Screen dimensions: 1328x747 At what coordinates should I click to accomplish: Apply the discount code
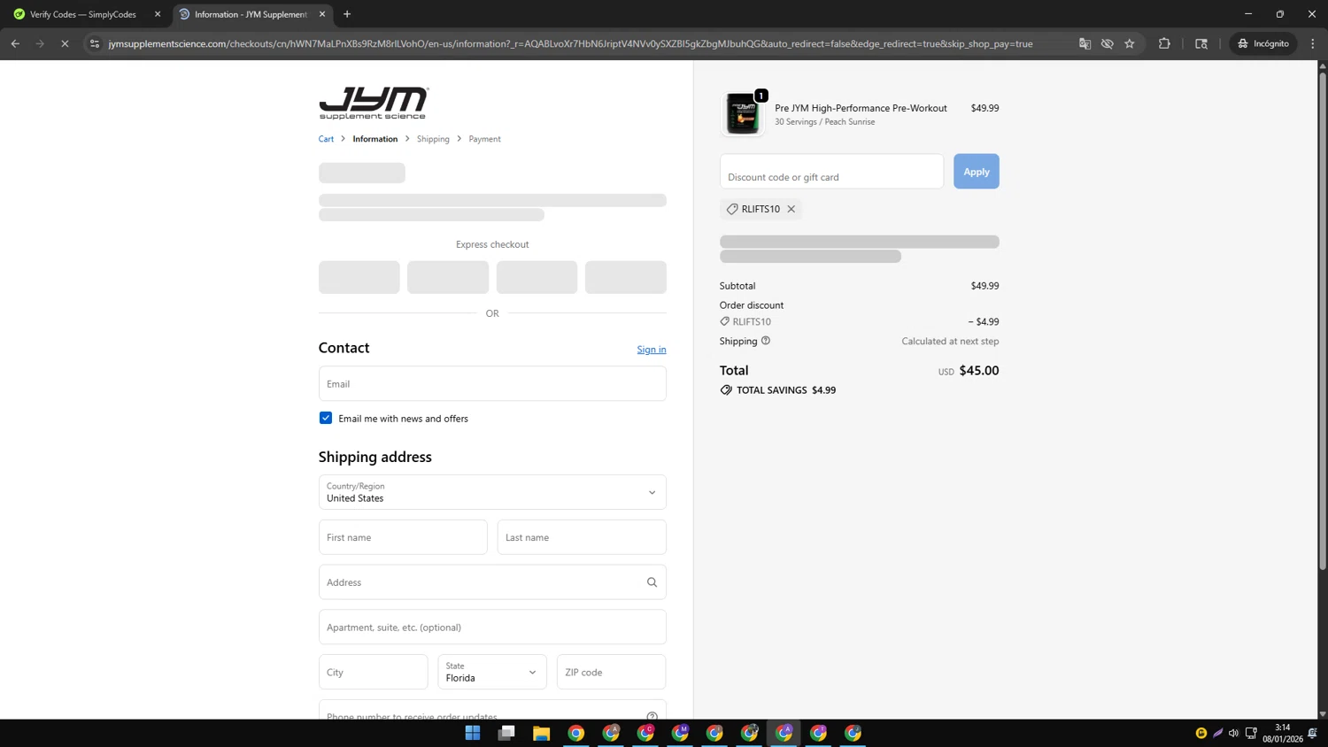(x=977, y=172)
